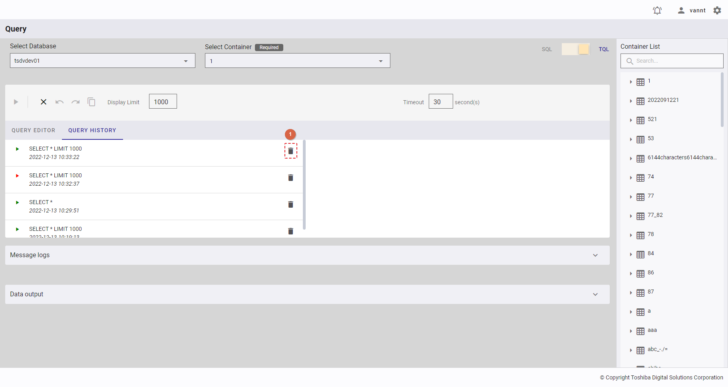Expand the Message logs panel
Image resolution: width=728 pixels, height=387 pixels.
[x=595, y=255]
